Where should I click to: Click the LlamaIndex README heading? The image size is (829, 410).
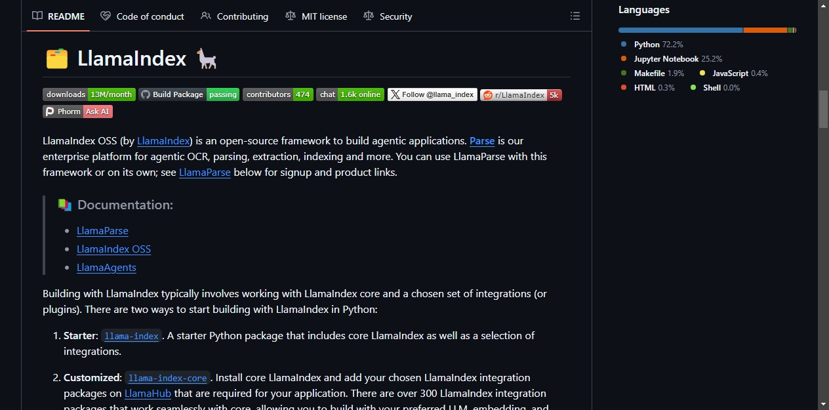click(131, 58)
